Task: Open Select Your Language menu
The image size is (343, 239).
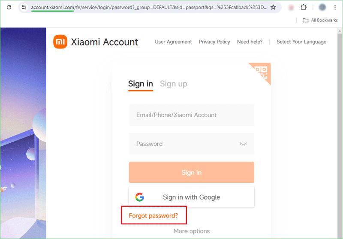Action: [x=301, y=42]
